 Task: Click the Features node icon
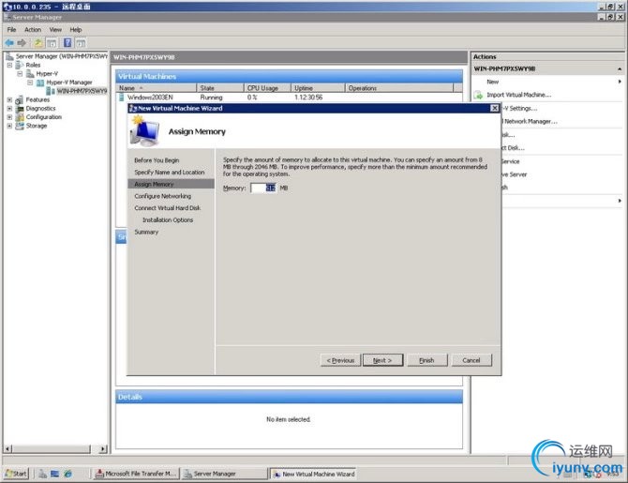coord(20,99)
